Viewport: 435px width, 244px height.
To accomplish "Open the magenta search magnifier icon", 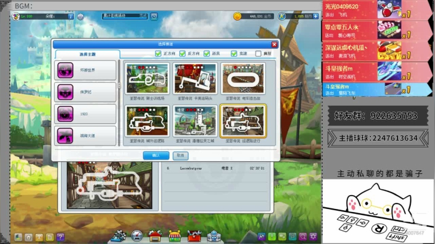I will (x=303, y=237).
